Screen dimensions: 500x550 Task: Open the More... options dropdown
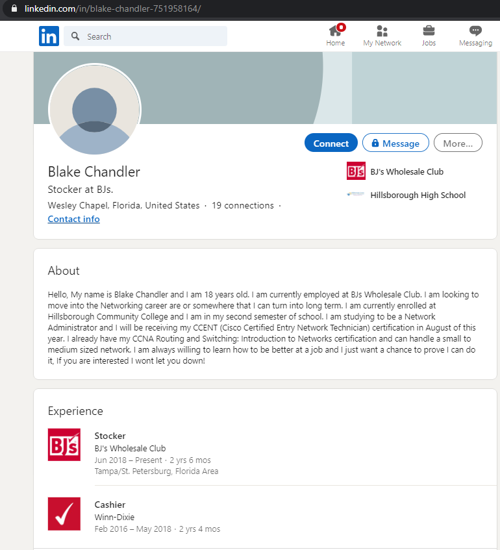458,143
